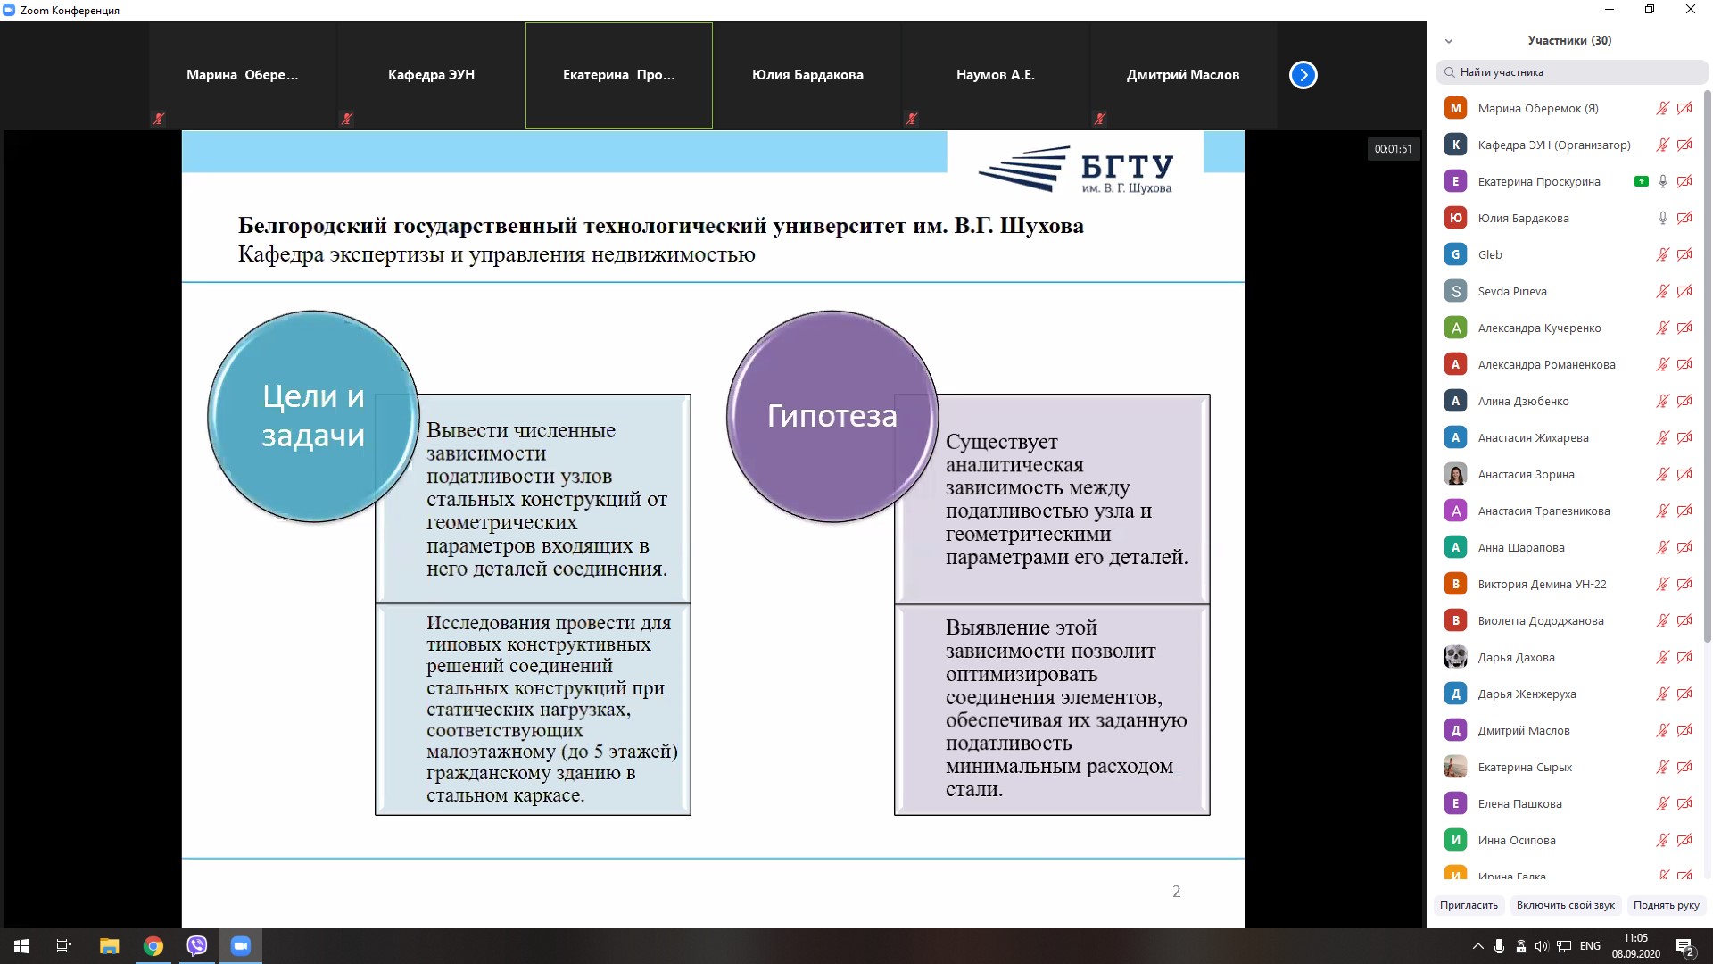1713x964 pixels.
Task: Click Екатерина Проскурина screen share indicator icon
Action: [1641, 181]
